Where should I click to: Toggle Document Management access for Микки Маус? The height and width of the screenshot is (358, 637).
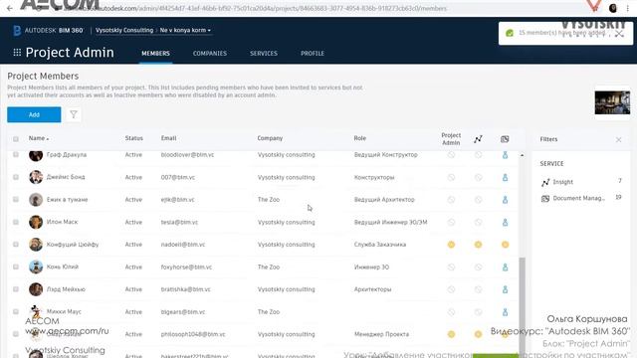pyautogui.click(x=505, y=311)
